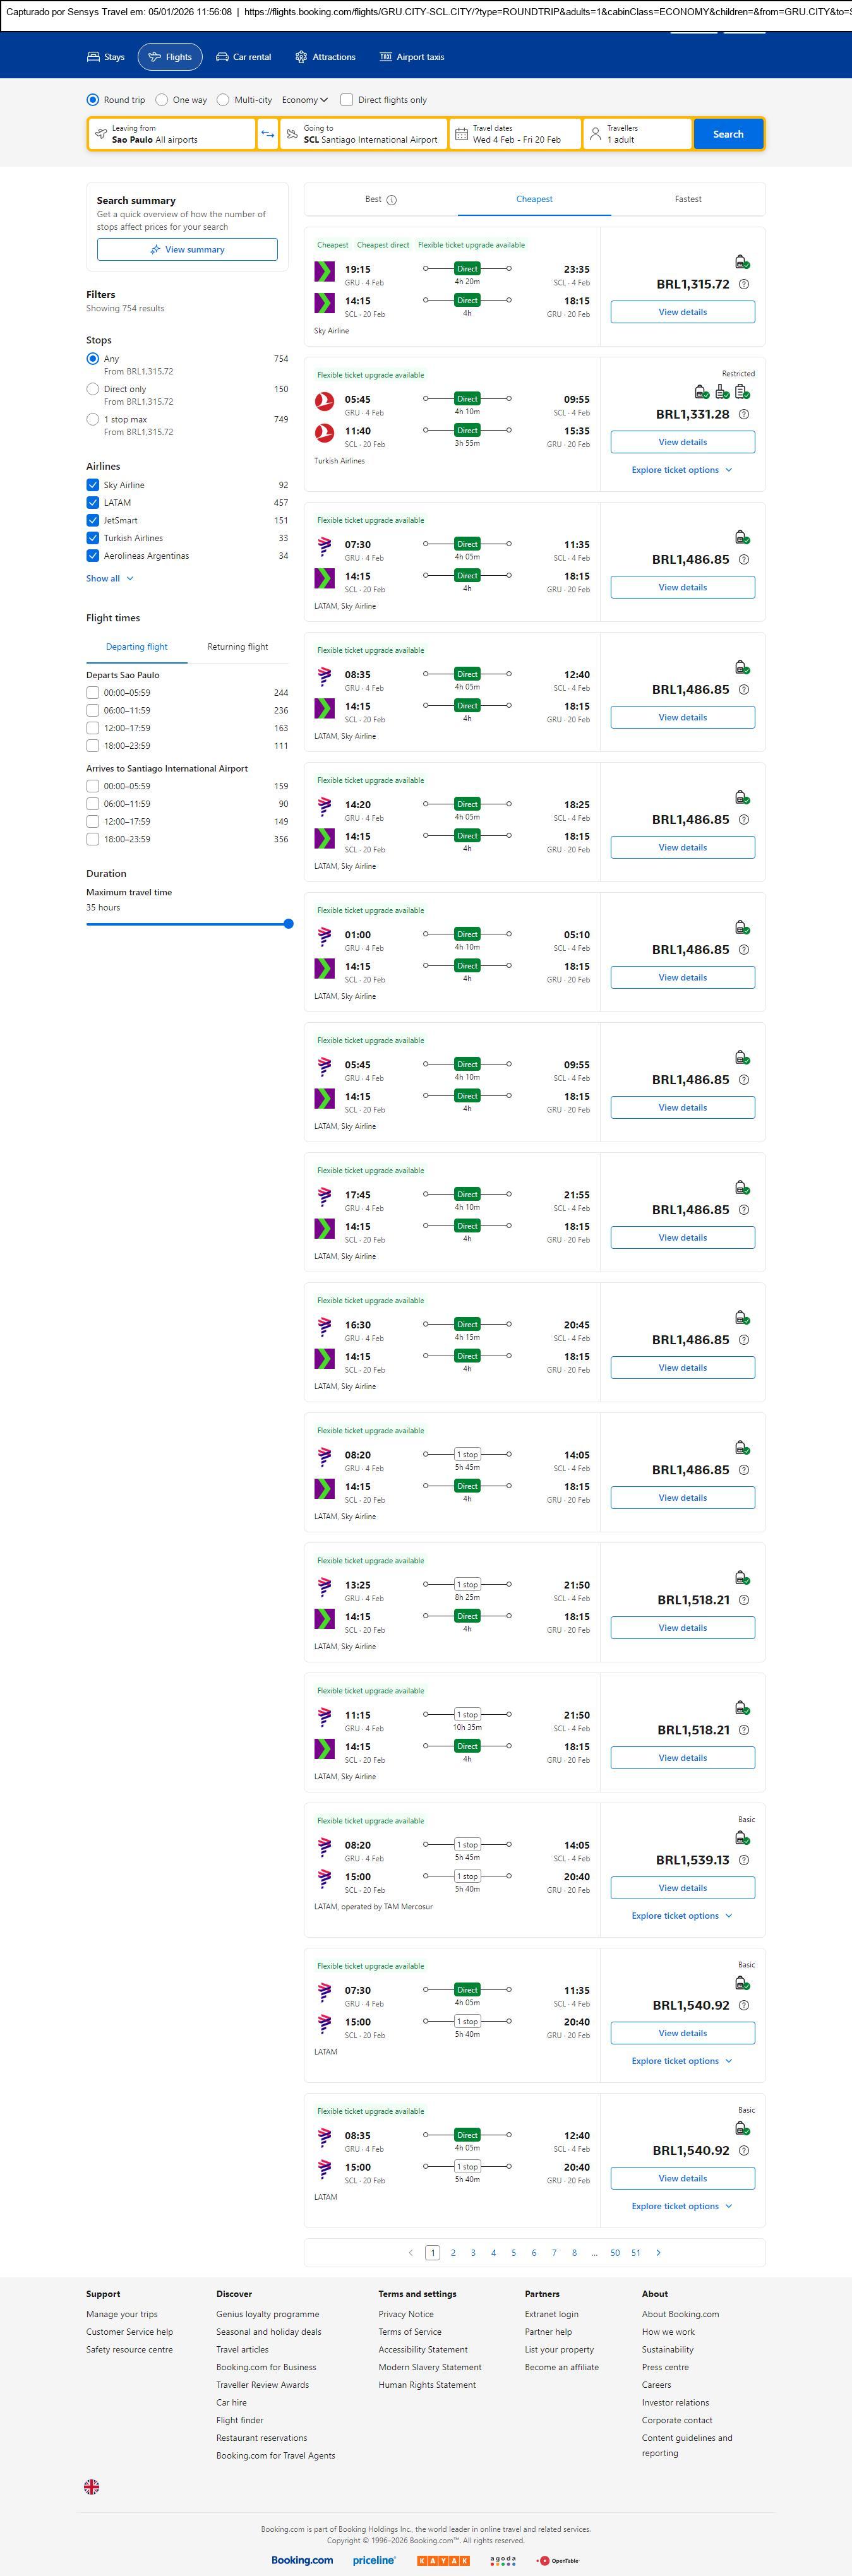
Task: Uncheck the JetSmart airline filter
Action: (x=93, y=520)
